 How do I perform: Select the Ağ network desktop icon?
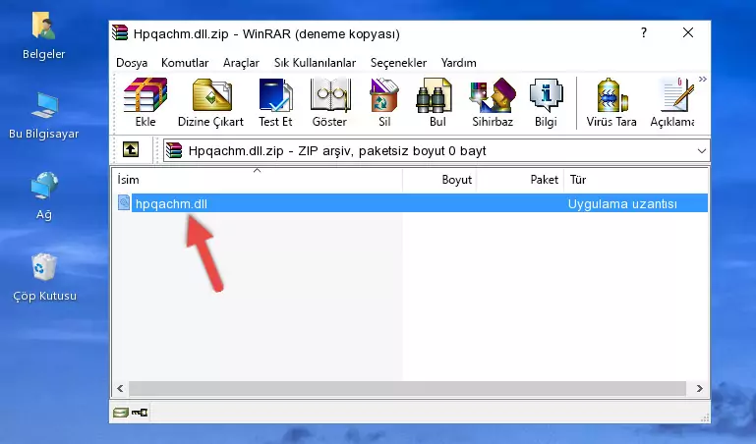click(x=44, y=196)
